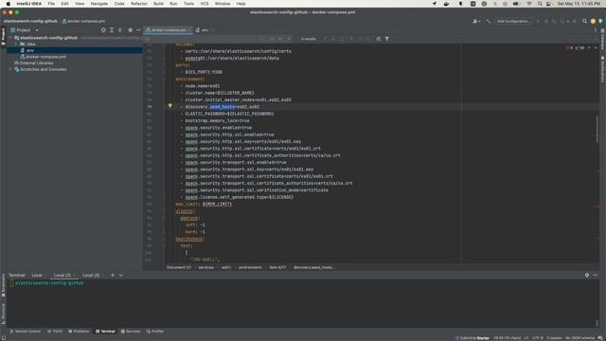Expand Scratches and Consoles node
Viewport: 606px width, 341px height.
tap(10, 69)
